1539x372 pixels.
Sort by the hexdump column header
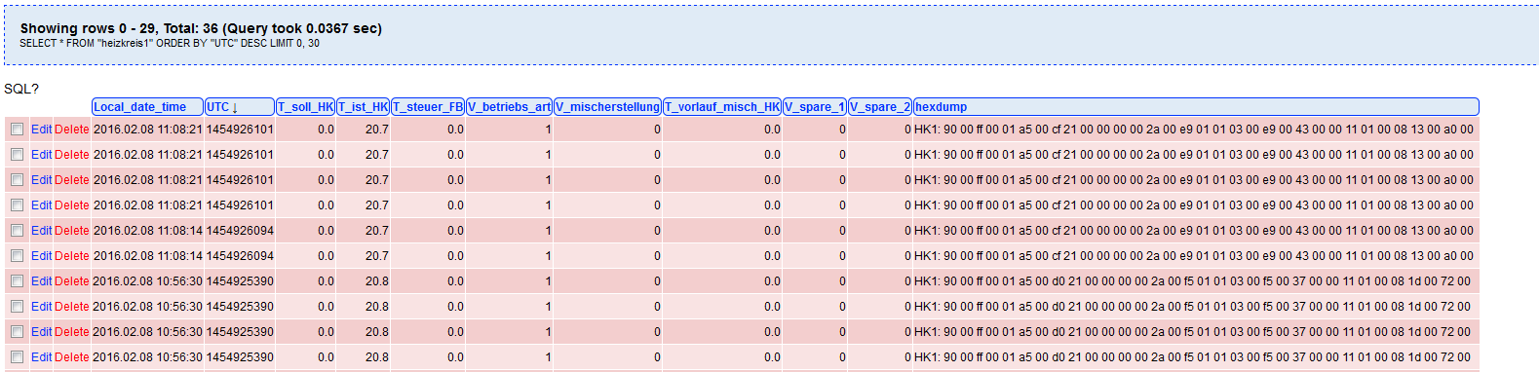point(1196,107)
